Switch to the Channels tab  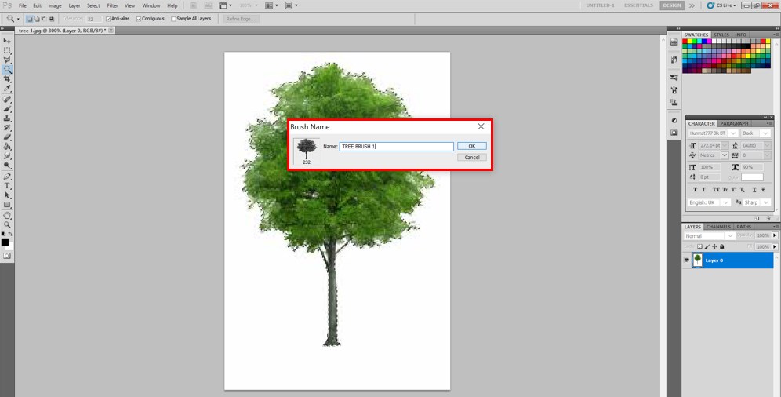(718, 227)
